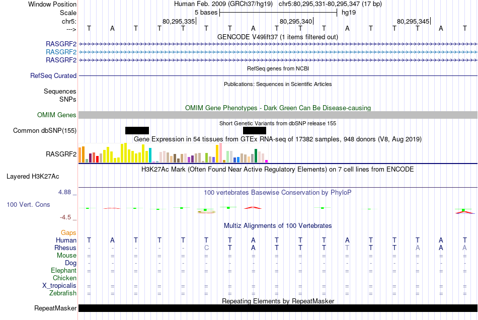
Task: Click the GTEx RASGRF2 expression bar chart
Action: pyautogui.click(x=173, y=153)
